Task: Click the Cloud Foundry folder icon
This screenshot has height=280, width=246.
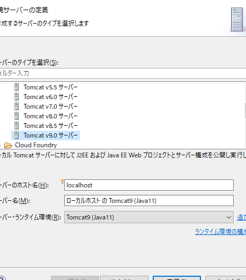Action: tap(8, 146)
